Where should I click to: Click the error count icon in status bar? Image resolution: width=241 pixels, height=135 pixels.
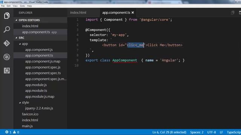7,132
